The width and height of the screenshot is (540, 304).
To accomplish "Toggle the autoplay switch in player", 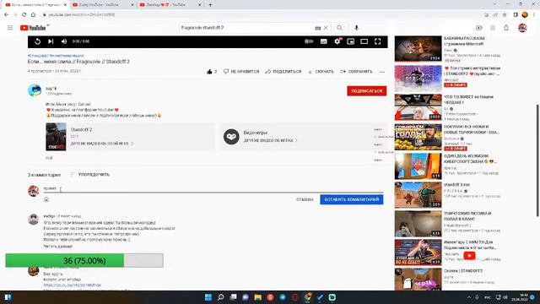I will pyautogui.click(x=309, y=41).
